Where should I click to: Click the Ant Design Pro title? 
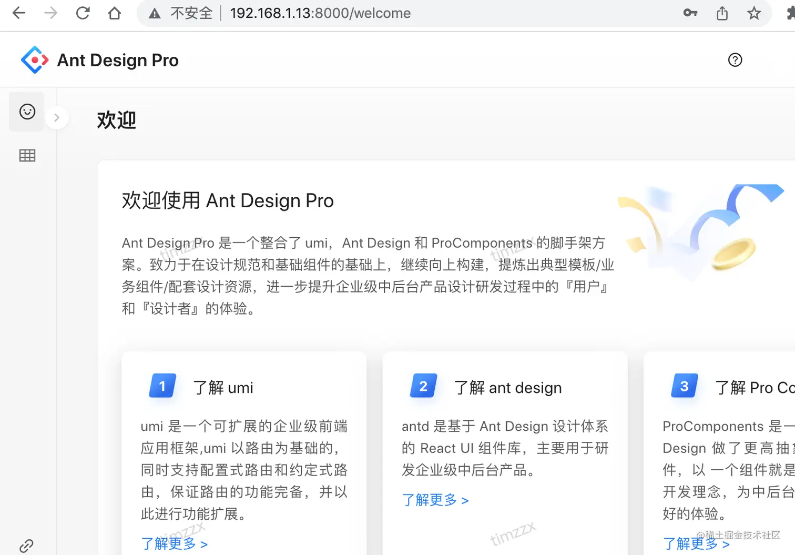118,60
